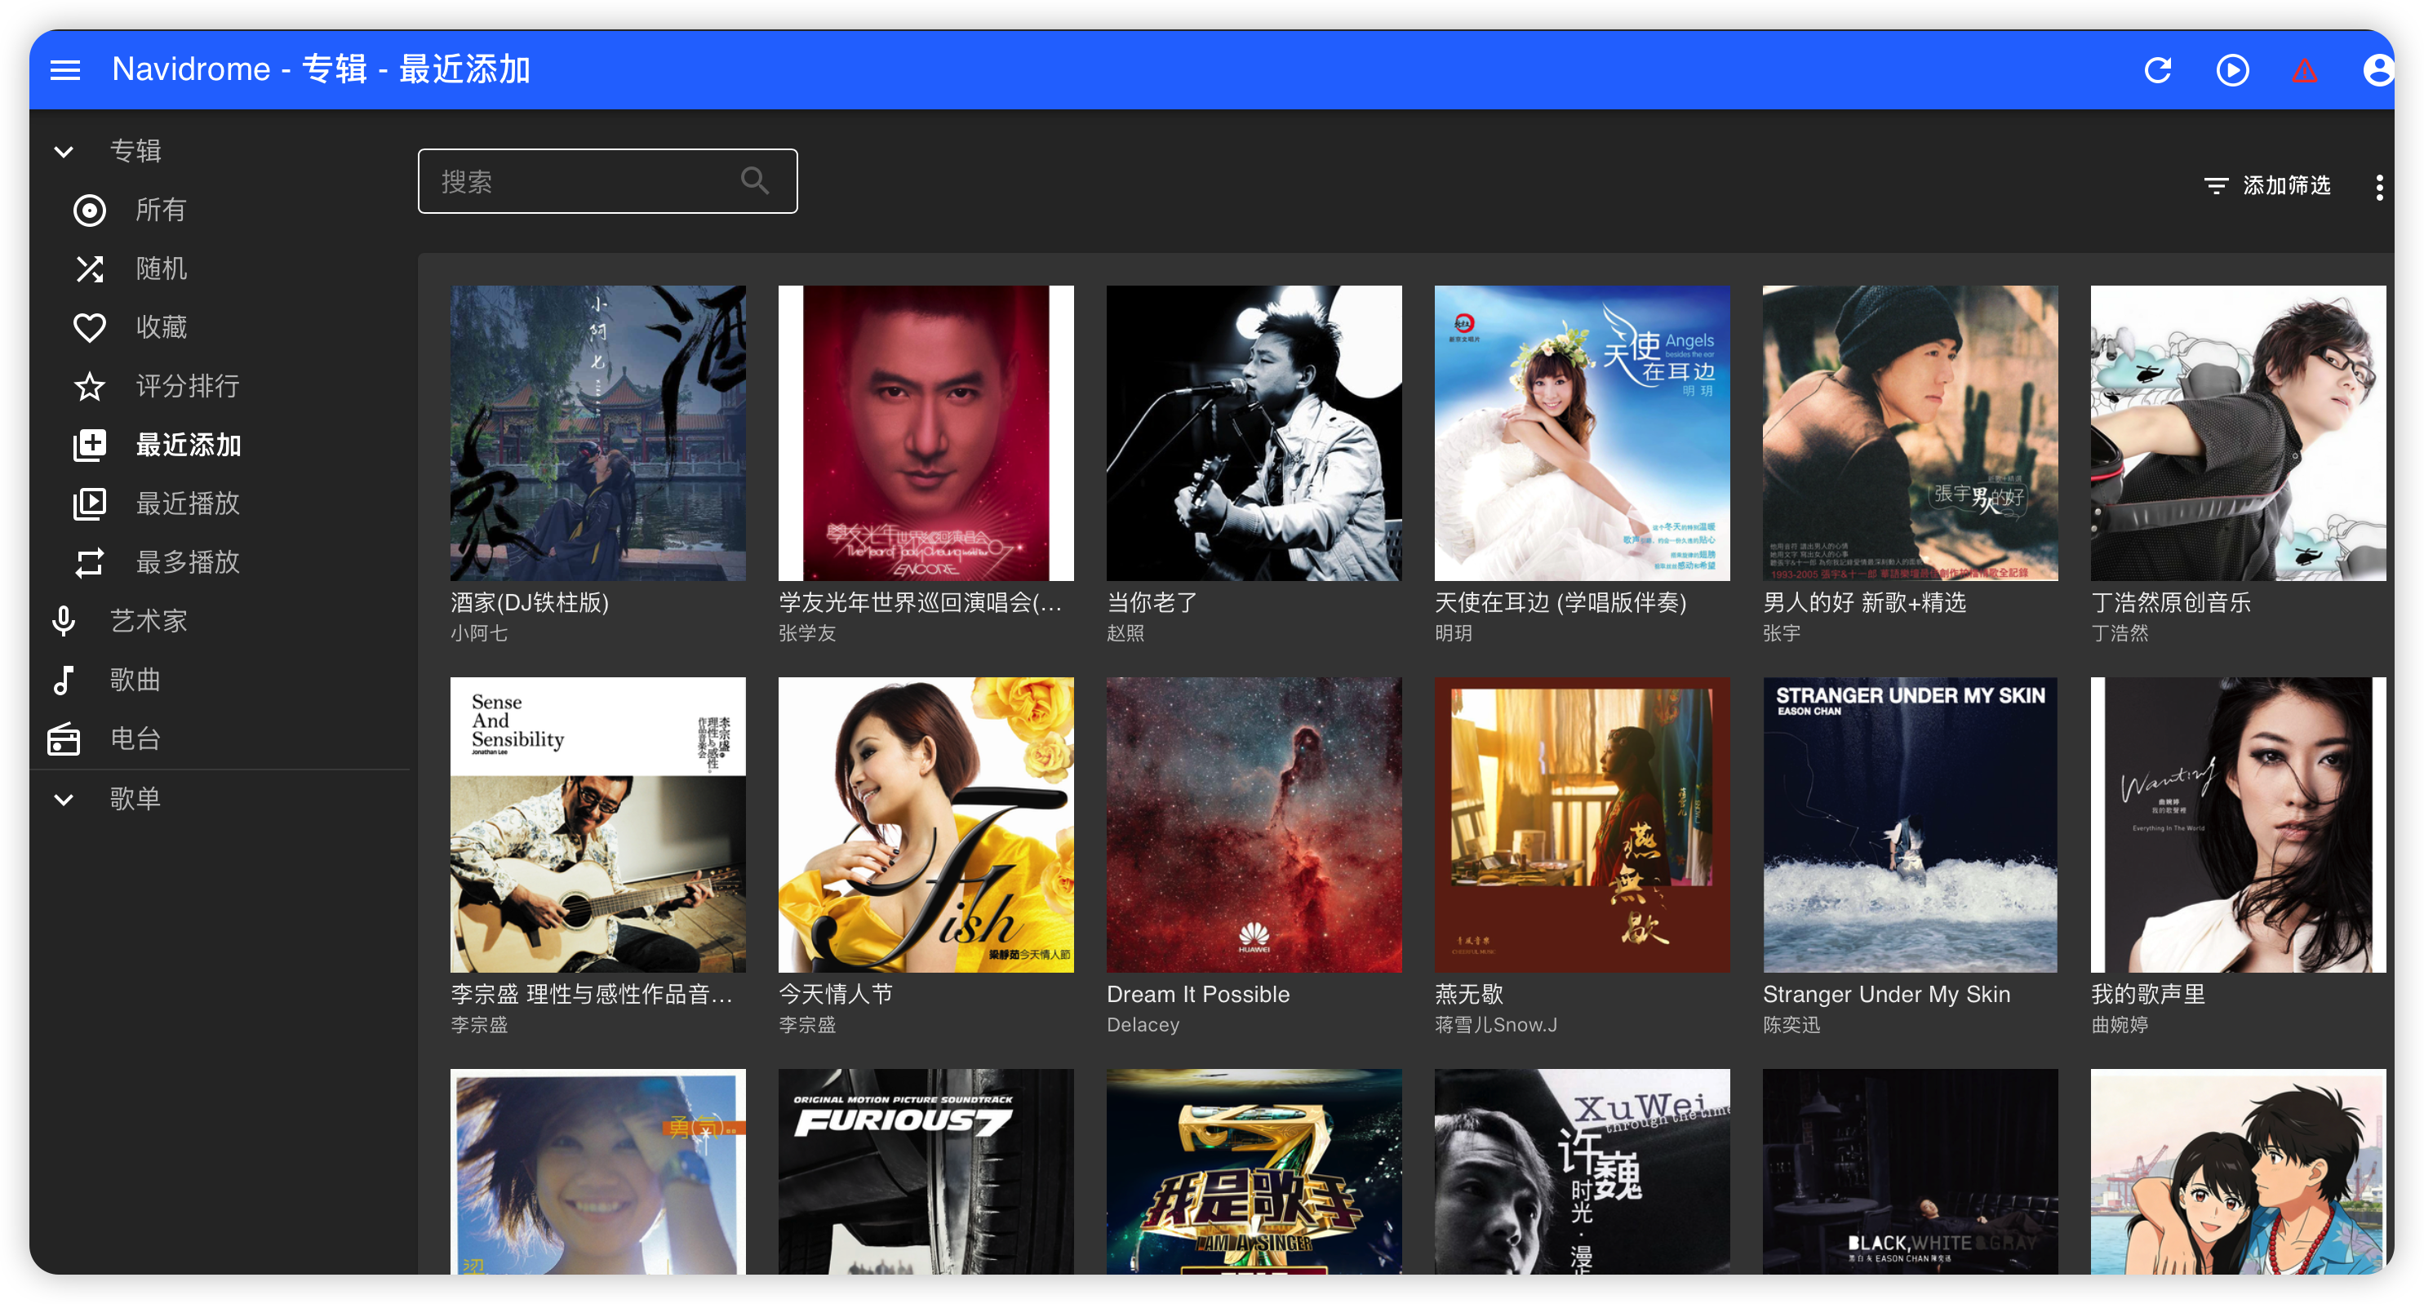Open 丁浩然原创音乐 album cover
The image size is (2424, 1304).
pos(2238,432)
